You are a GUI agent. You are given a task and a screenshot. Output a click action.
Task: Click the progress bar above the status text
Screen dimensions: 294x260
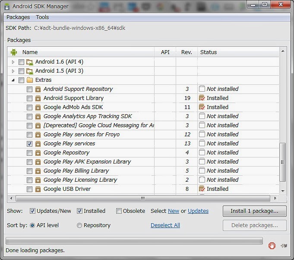(x=134, y=241)
